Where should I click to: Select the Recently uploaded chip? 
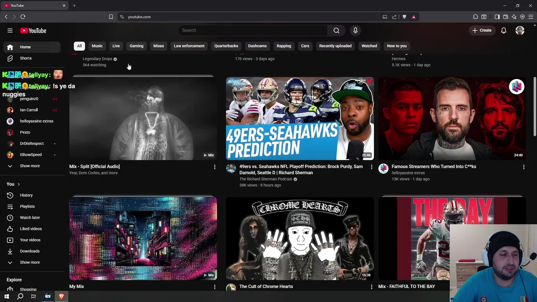pos(335,46)
